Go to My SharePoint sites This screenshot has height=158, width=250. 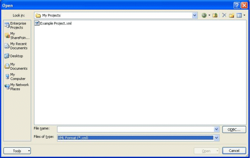17,36
